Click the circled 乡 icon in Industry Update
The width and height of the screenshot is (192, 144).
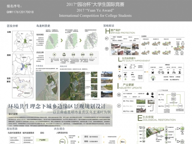(119, 106)
